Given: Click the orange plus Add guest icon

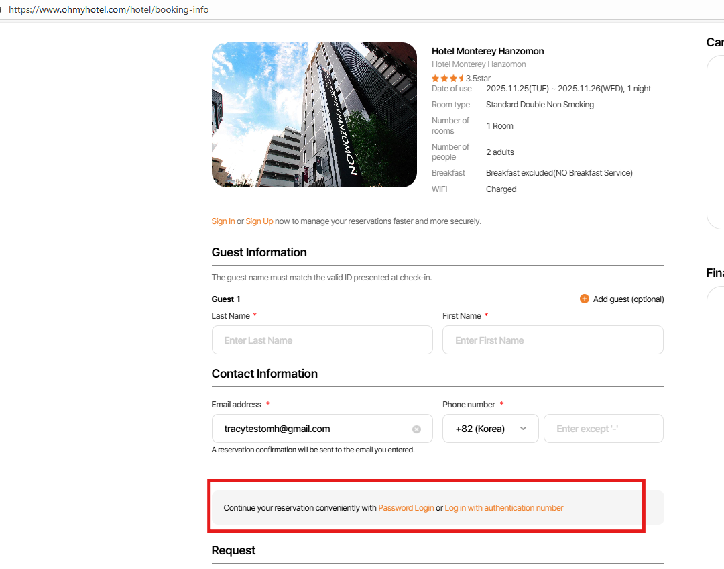Looking at the screenshot, I should click(x=585, y=299).
